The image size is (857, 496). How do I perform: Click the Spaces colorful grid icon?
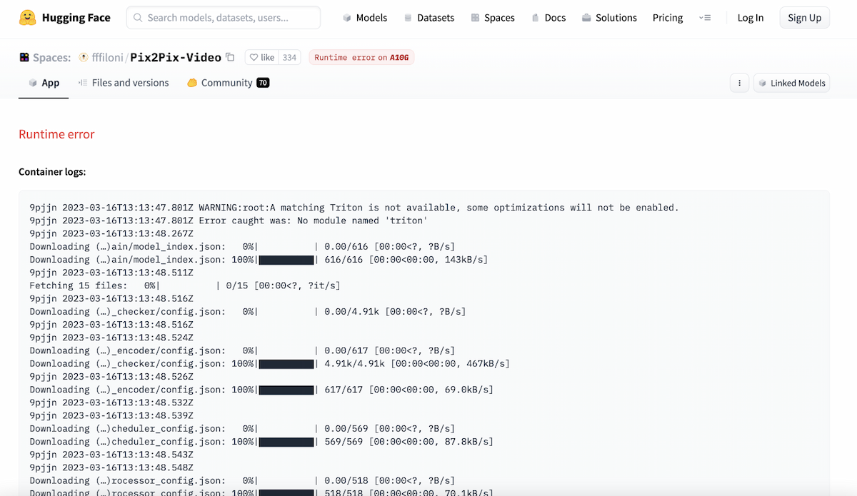pyautogui.click(x=24, y=57)
